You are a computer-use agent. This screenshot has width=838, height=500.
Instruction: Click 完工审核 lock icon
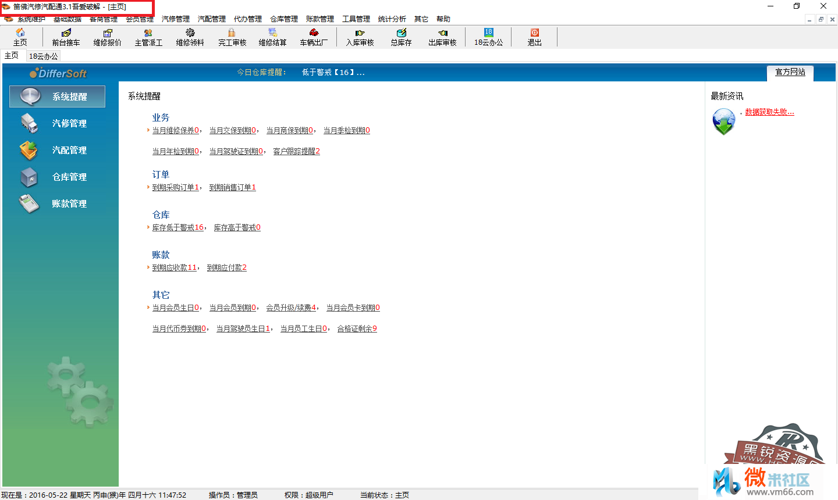point(232,37)
